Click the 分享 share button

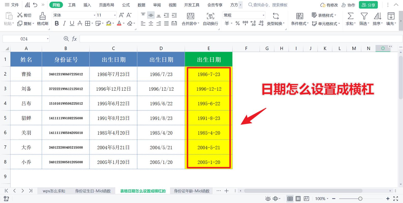pos(368,5)
